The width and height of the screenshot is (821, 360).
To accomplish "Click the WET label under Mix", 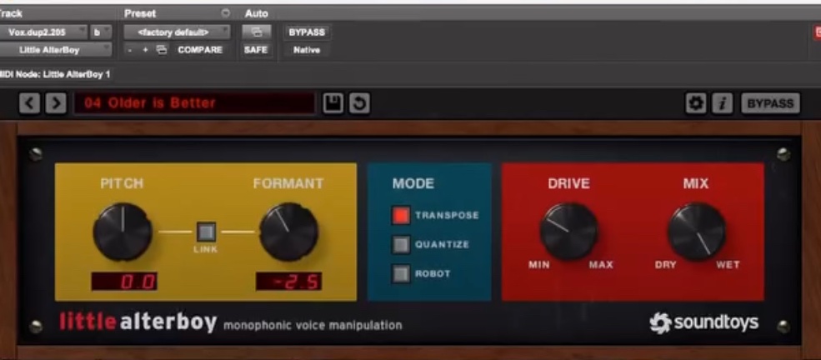I will (x=728, y=264).
